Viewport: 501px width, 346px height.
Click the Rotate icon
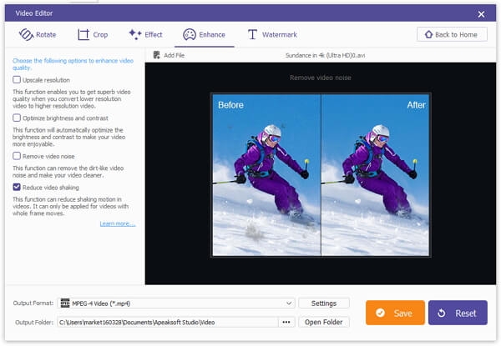(x=26, y=34)
